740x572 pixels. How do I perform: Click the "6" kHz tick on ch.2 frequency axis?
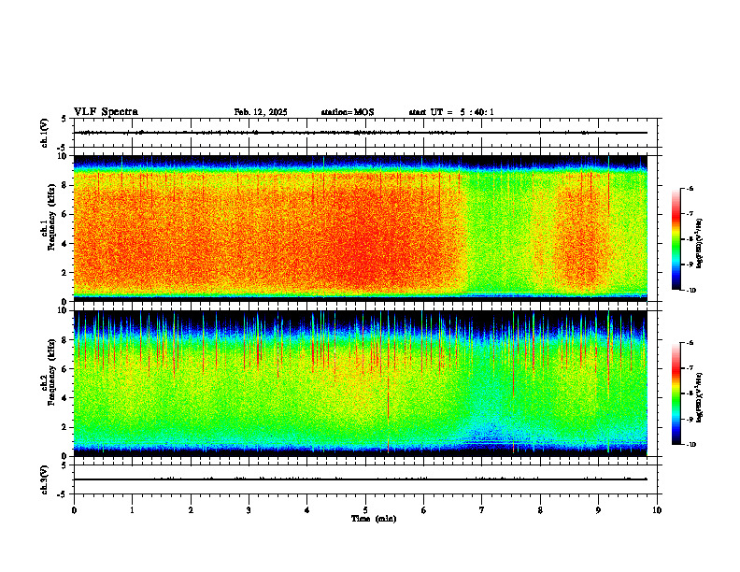coord(65,369)
